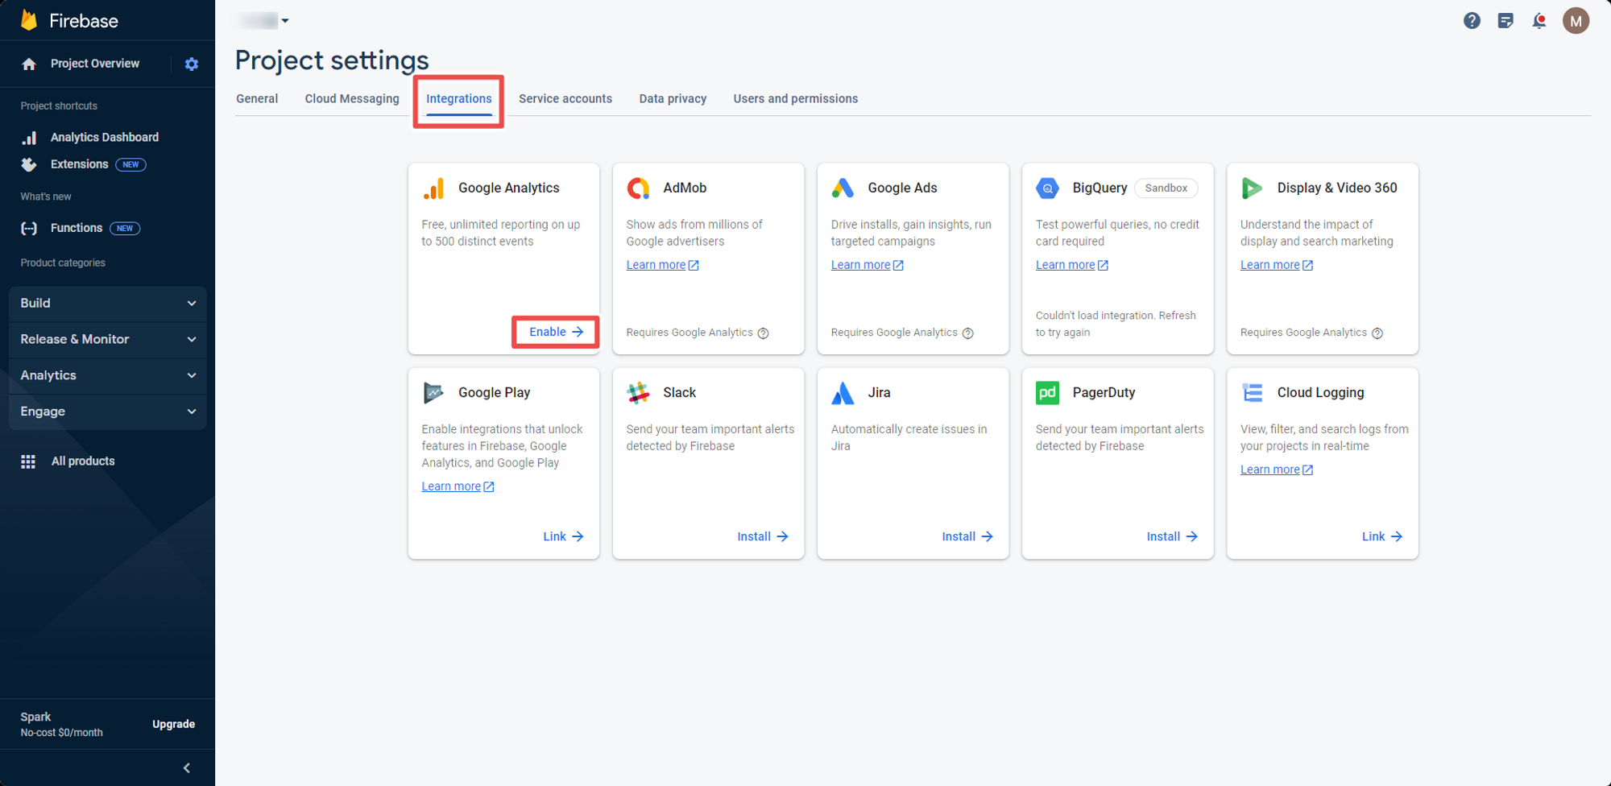Viewport: 1611px width, 786px height.
Task: Expand the Release & Monitor category
Action: point(108,340)
